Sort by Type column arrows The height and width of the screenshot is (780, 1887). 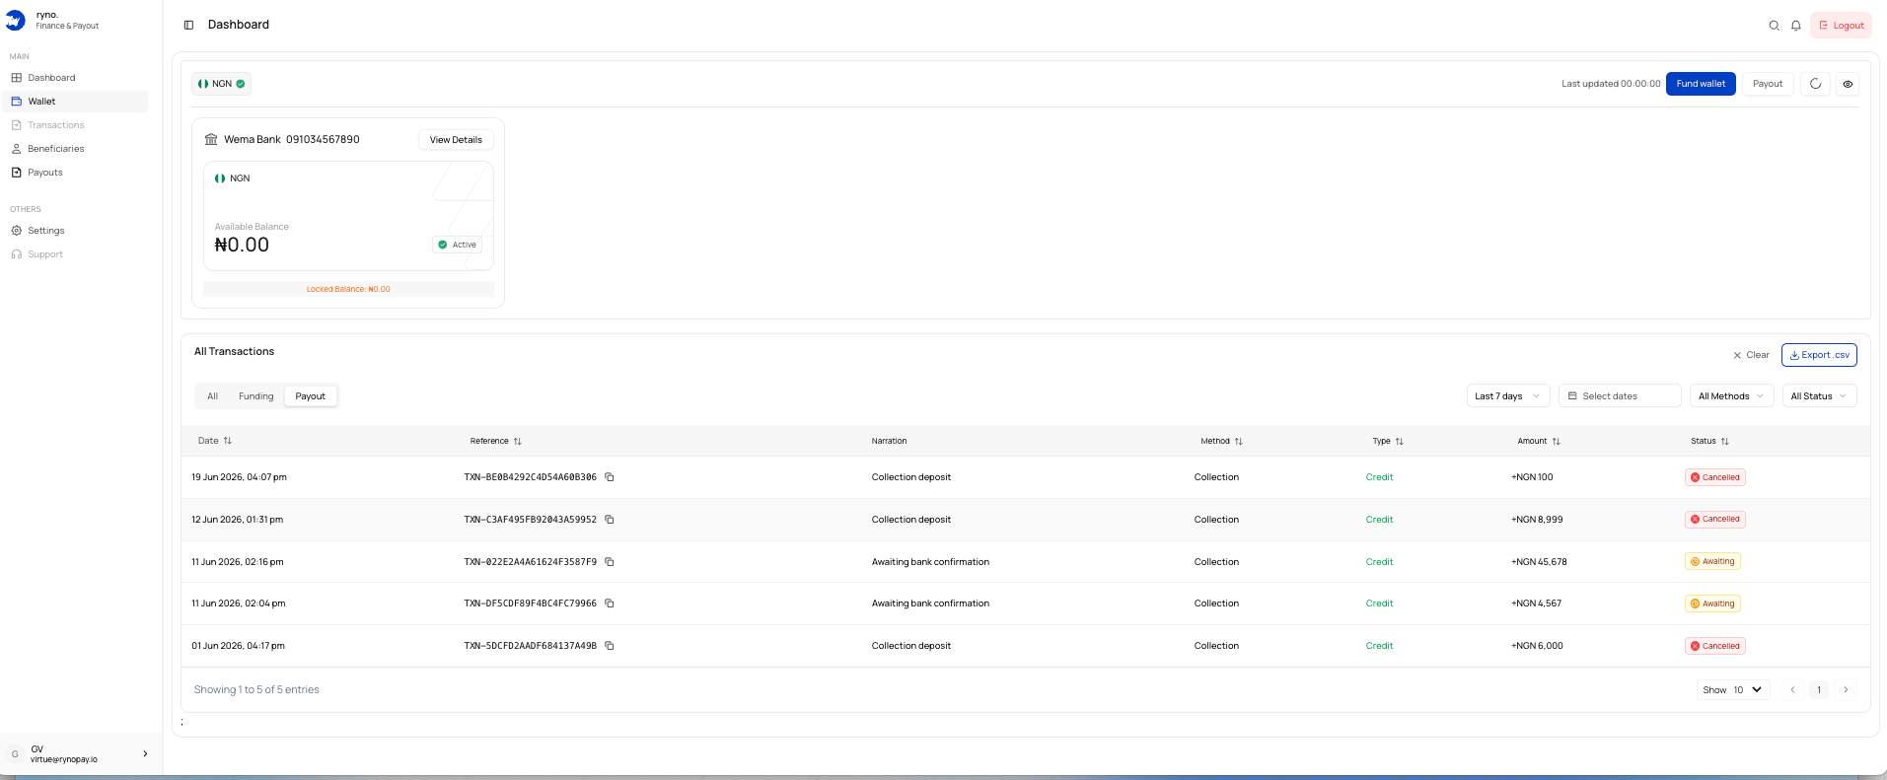(1400, 441)
